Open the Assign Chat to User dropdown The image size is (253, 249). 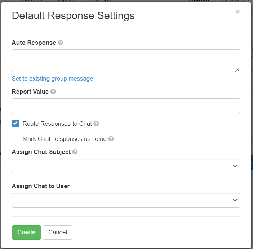tap(126, 200)
